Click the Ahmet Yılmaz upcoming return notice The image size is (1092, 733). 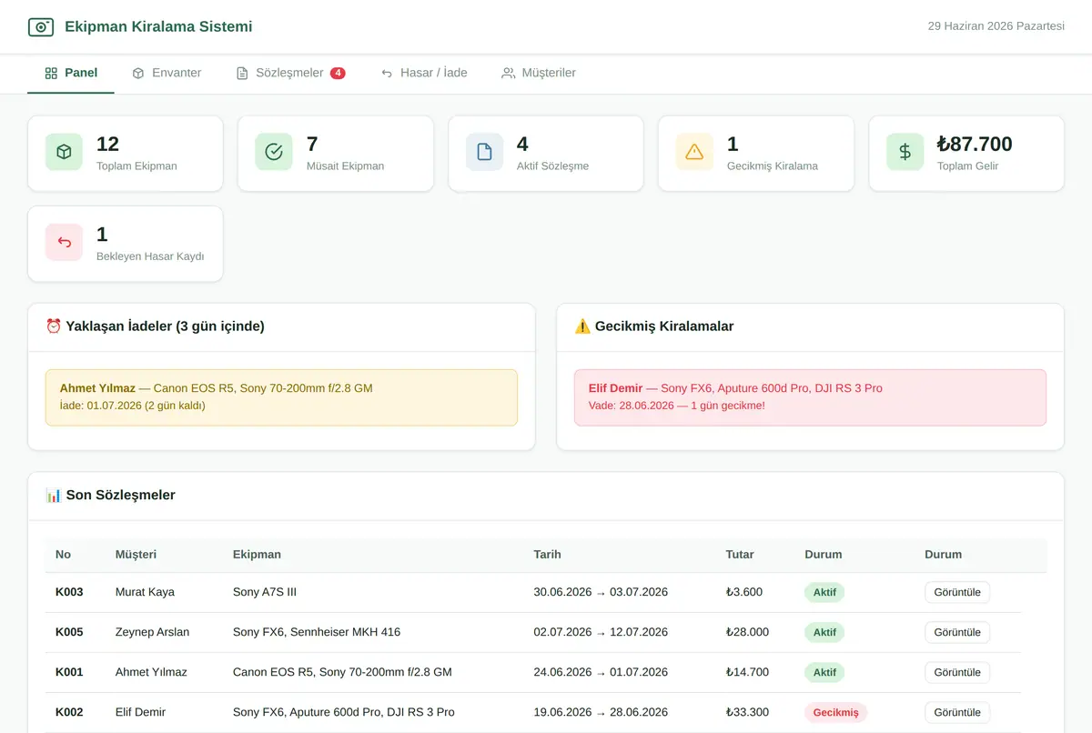click(281, 397)
